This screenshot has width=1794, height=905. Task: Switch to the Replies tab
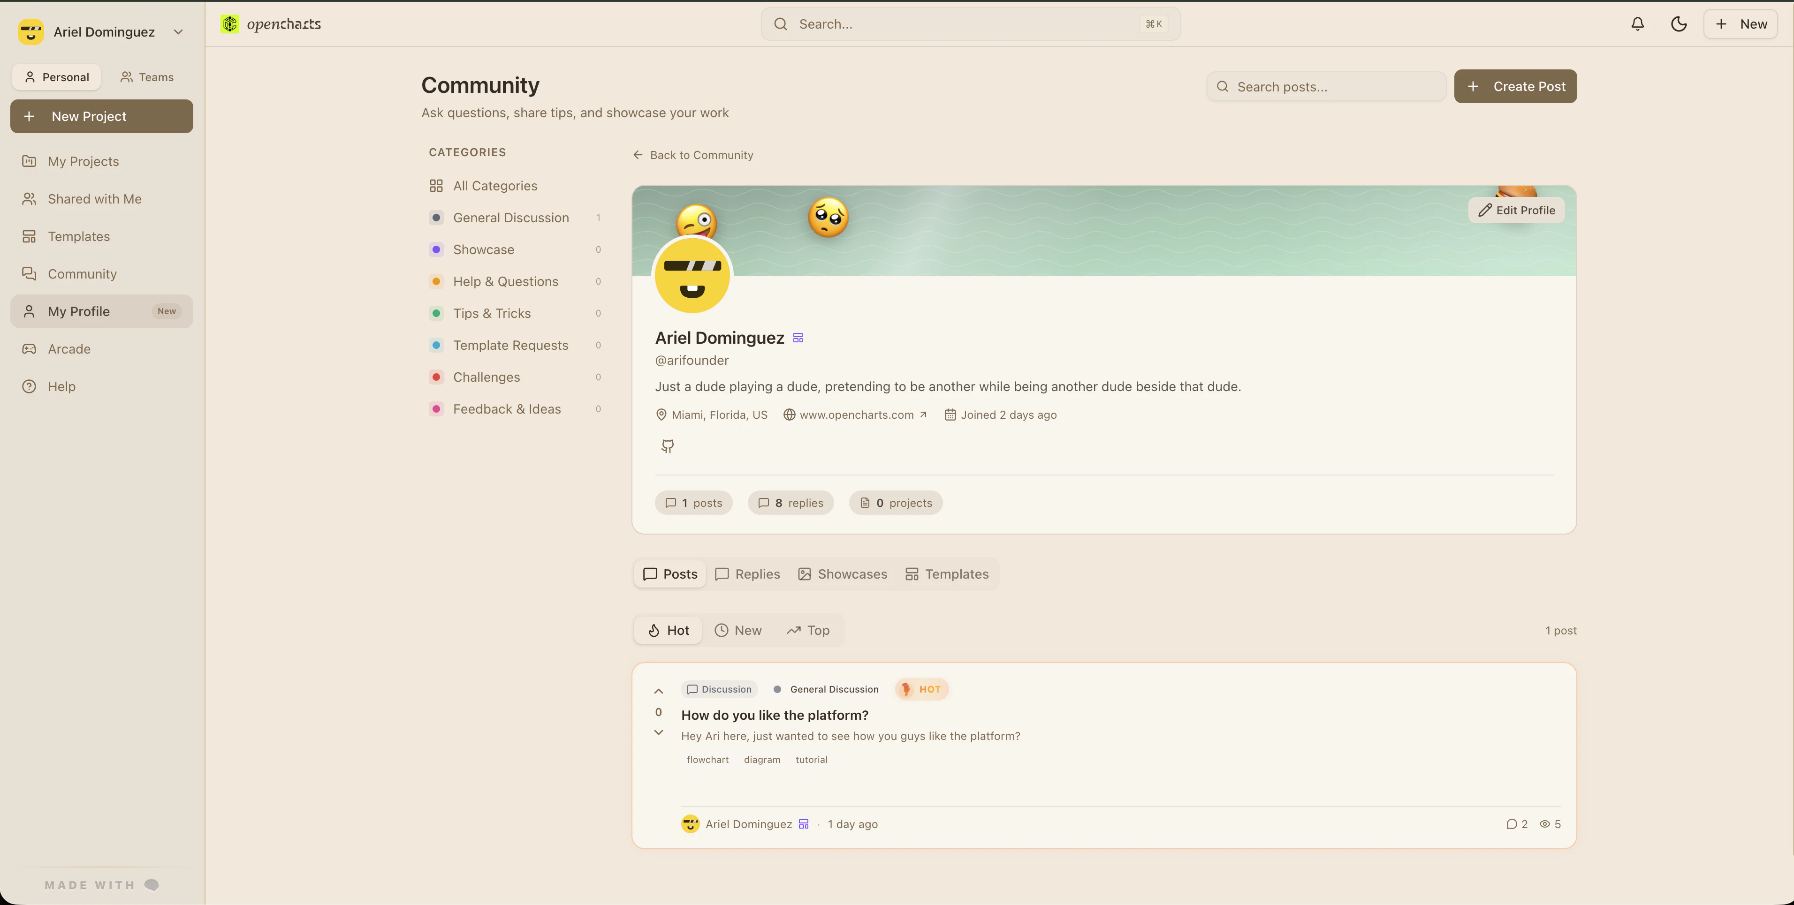747,573
